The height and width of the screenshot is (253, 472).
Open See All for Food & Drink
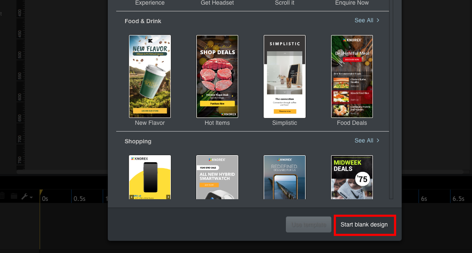click(x=367, y=20)
